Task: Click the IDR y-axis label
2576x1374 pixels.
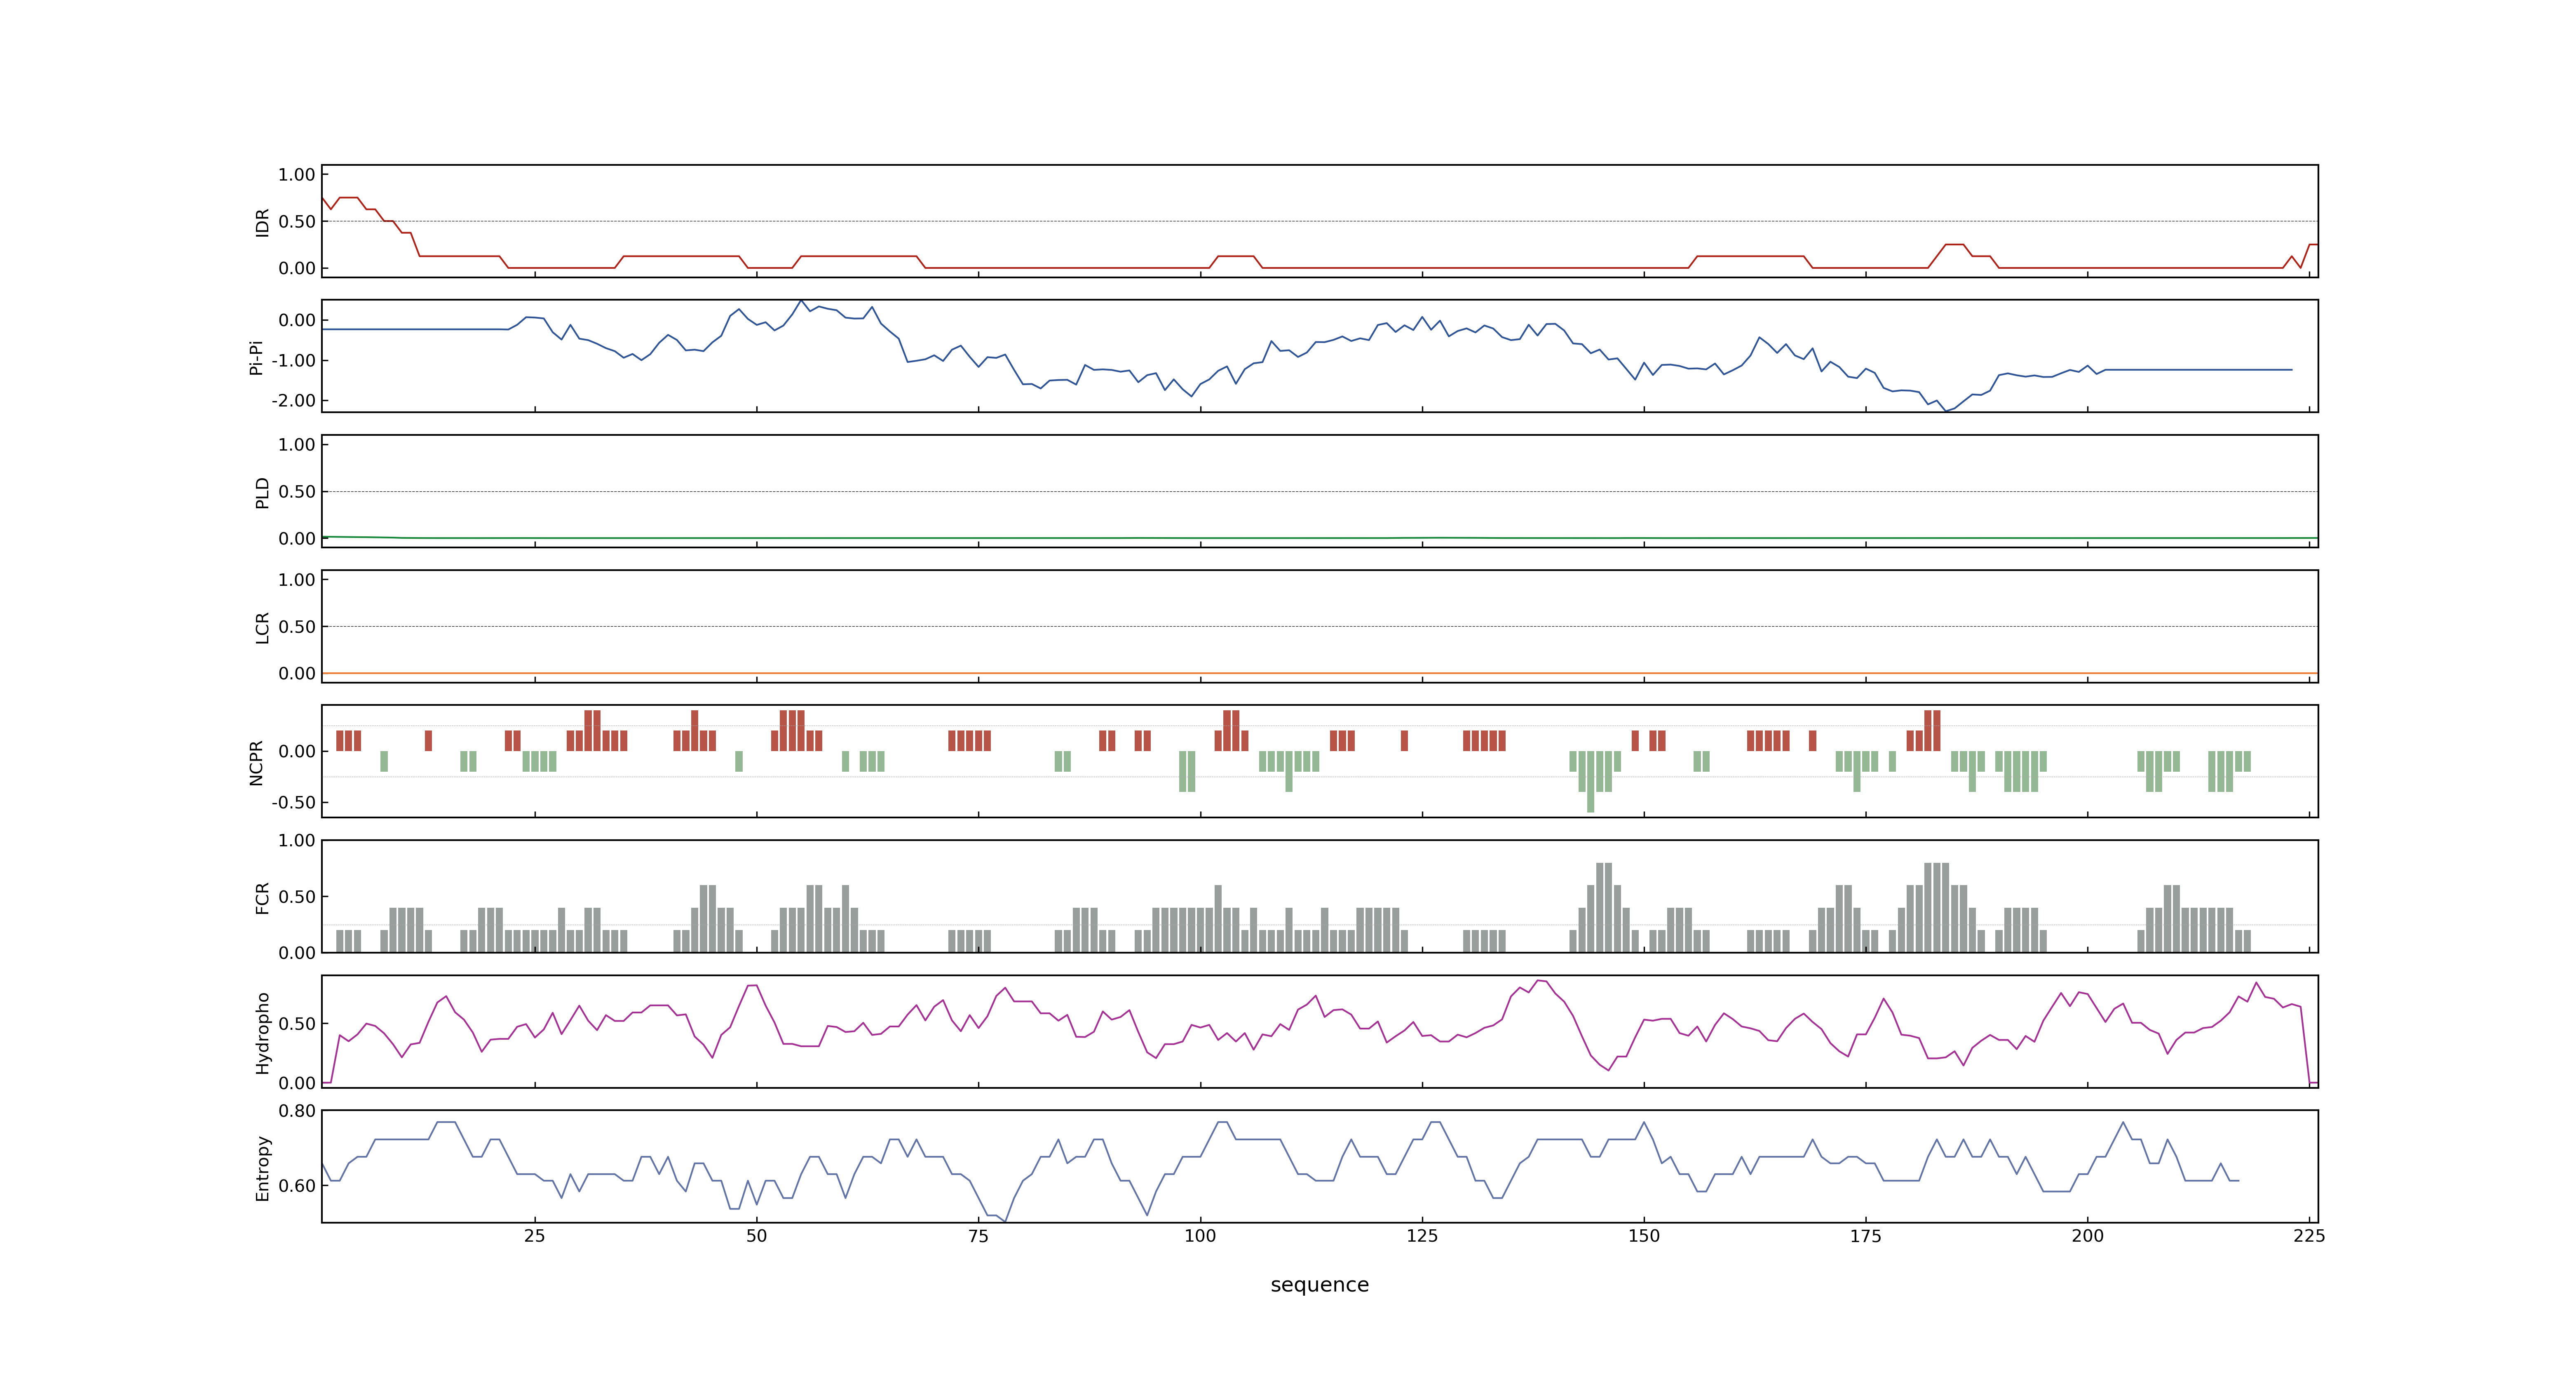Action: coord(262,222)
